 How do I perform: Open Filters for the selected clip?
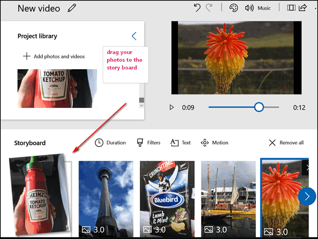click(x=149, y=143)
